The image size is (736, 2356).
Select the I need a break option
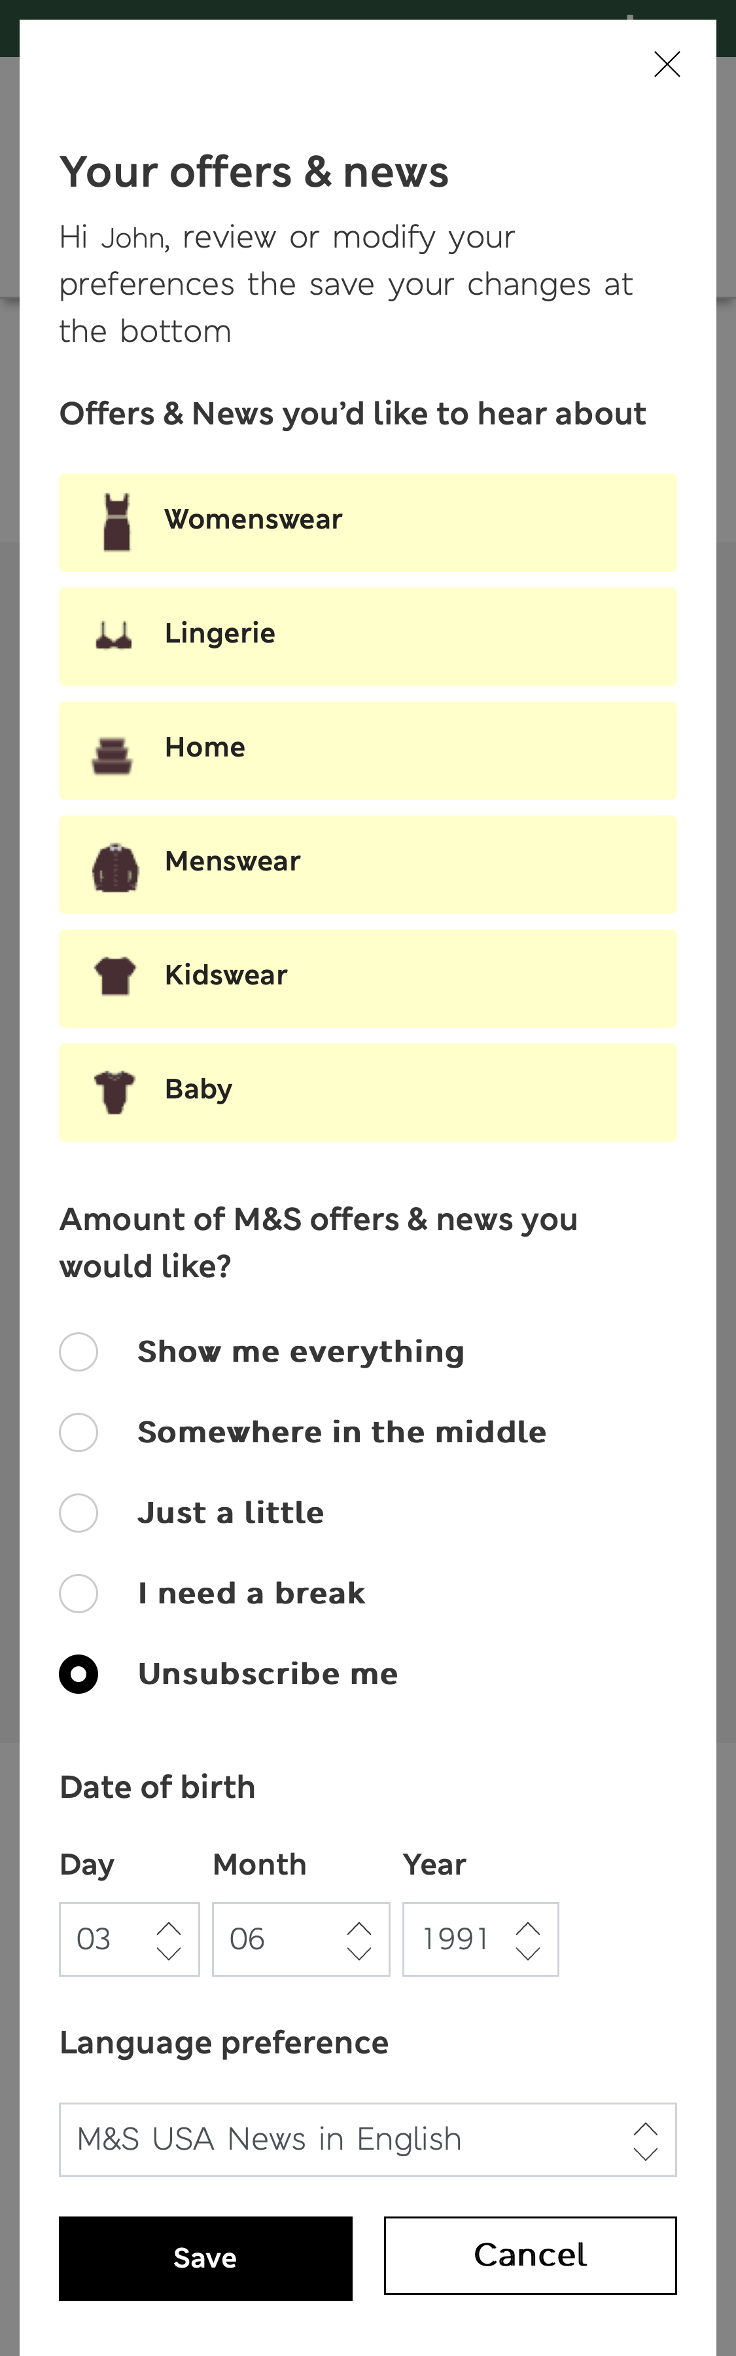pyautogui.click(x=79, y=1593)
